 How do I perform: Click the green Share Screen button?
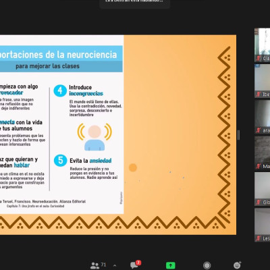pos(171,265)
